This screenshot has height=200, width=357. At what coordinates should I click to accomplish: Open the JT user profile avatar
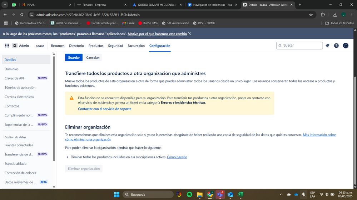point(346,46)
